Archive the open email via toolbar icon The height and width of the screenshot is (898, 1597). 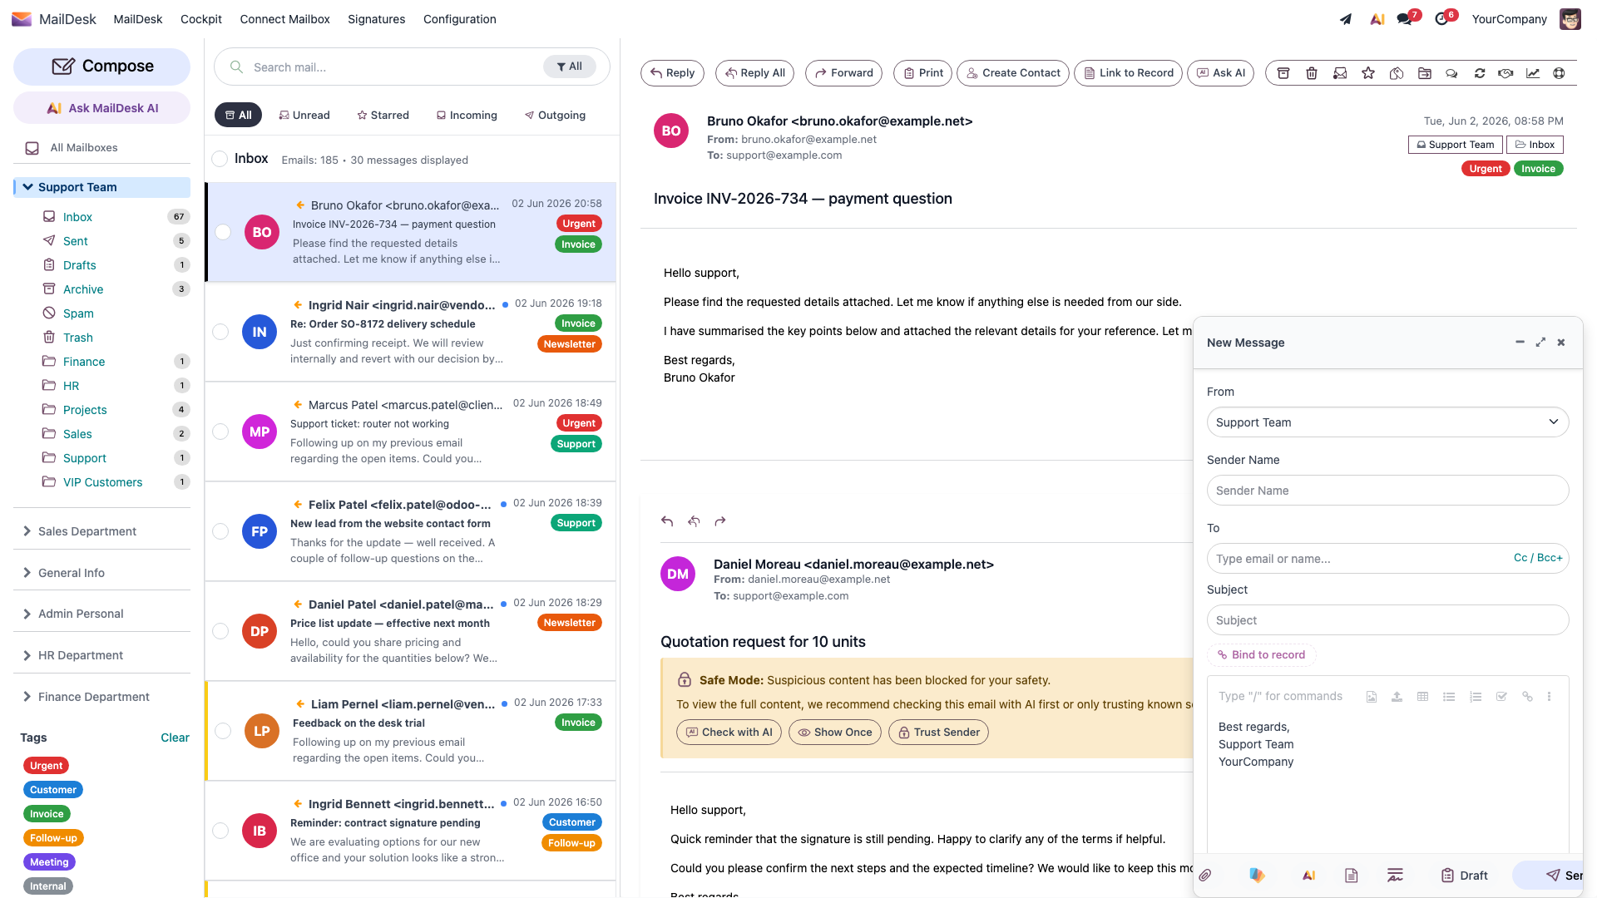[x=1283, y=73]
